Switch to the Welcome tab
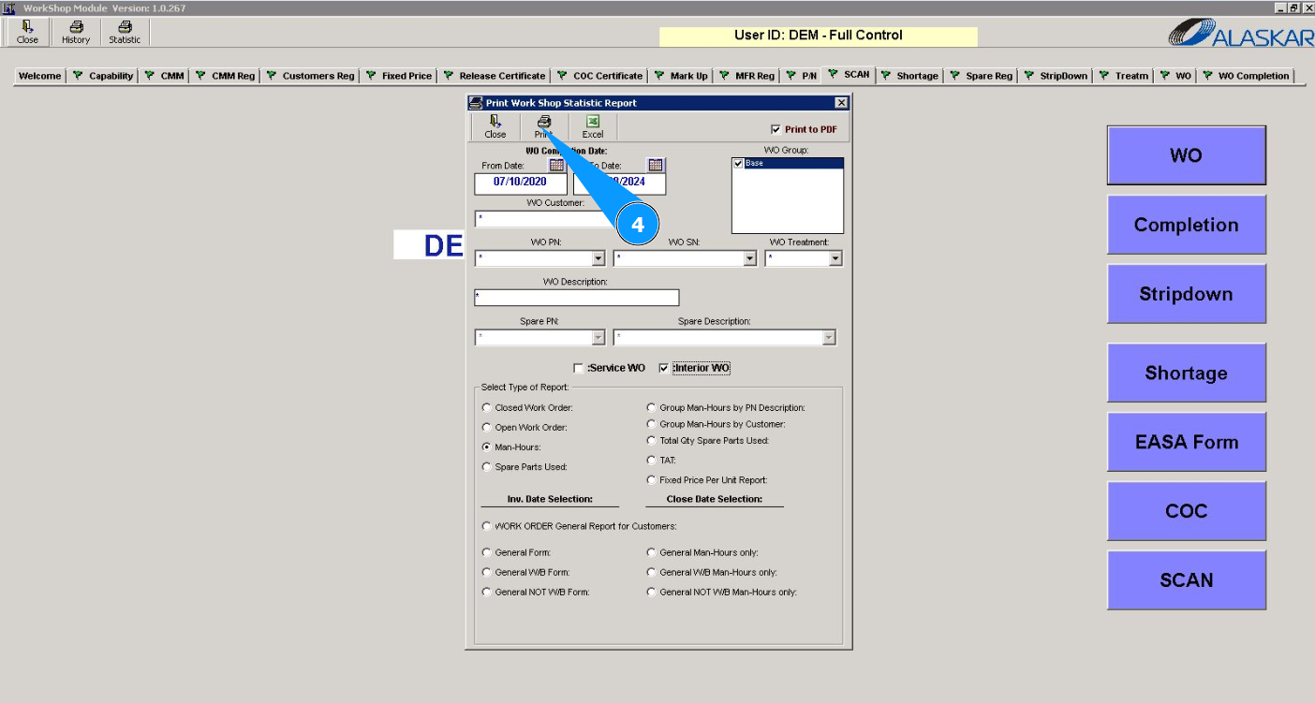This screenshot has width=1315, height=703. coord(39,76)
